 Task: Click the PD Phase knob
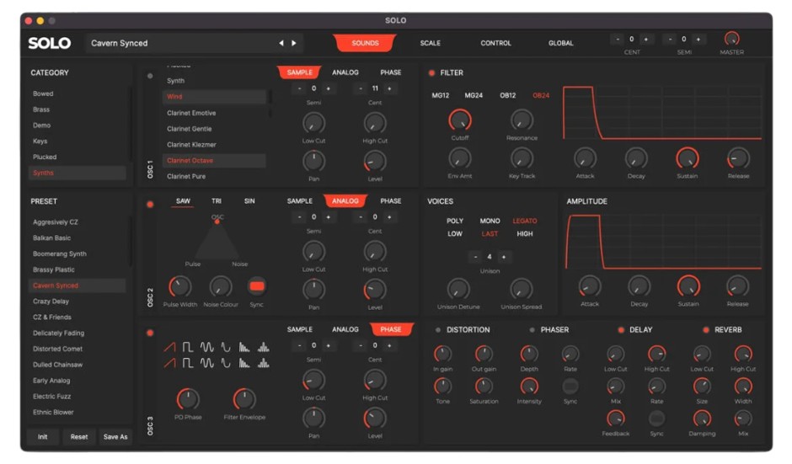(x=188, y=399)
